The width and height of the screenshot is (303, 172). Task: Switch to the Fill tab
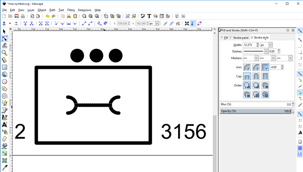coord(224,38)
